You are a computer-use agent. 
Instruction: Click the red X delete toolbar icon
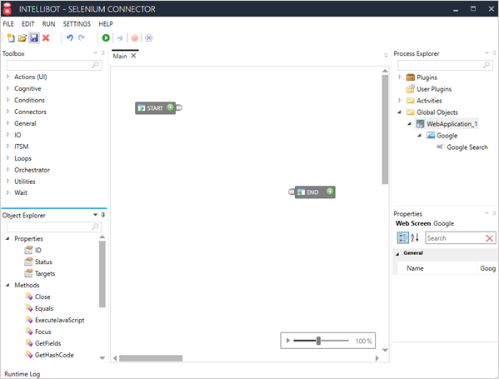pos(46,38)
